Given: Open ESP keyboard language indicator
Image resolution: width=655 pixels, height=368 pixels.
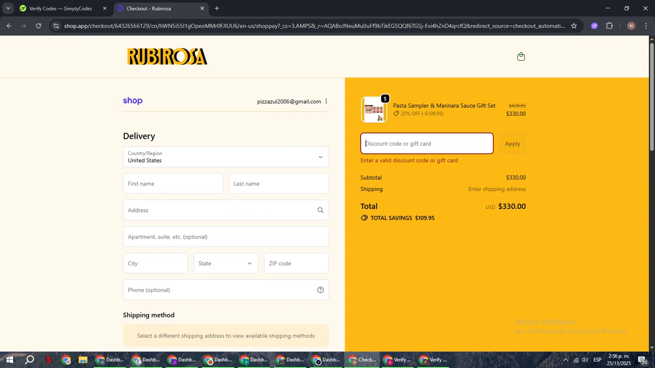Looking at the screenshot, I should [x=597, y=360].
